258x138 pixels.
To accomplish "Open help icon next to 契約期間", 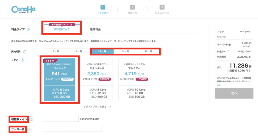I will pyautogui.click(x=25, y=52).
